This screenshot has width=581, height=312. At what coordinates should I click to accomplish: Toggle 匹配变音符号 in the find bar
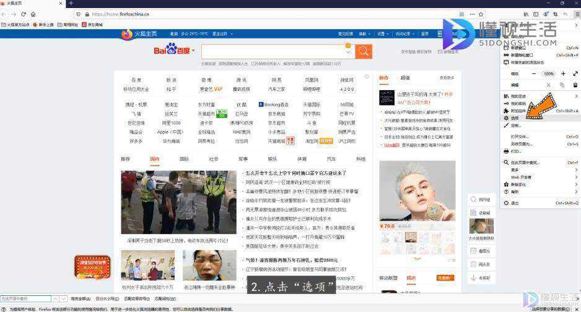pyautogui.click(x=137, y=298)
